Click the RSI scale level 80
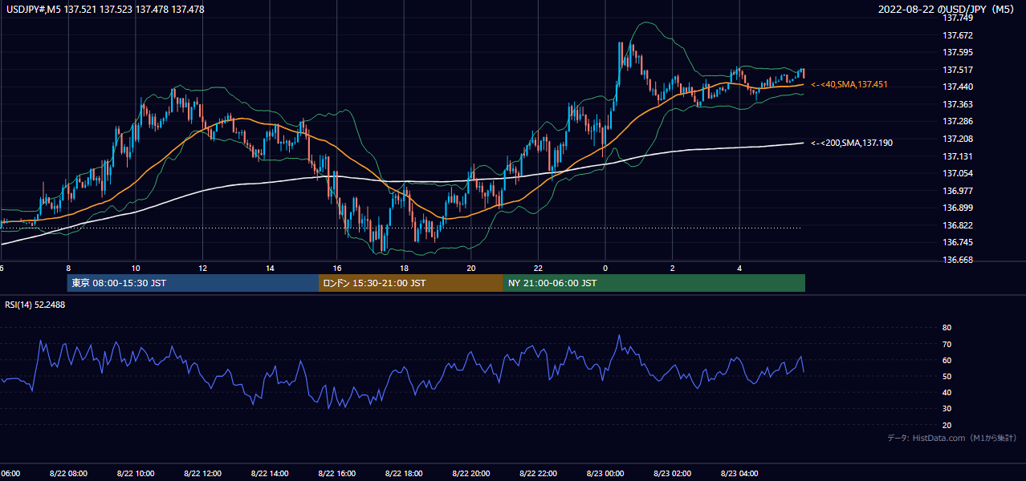The width and height of the screenshot is (1026, 481). (x=947, y=328)
